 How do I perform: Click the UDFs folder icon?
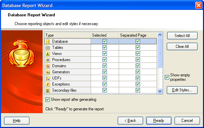[48, 78]
